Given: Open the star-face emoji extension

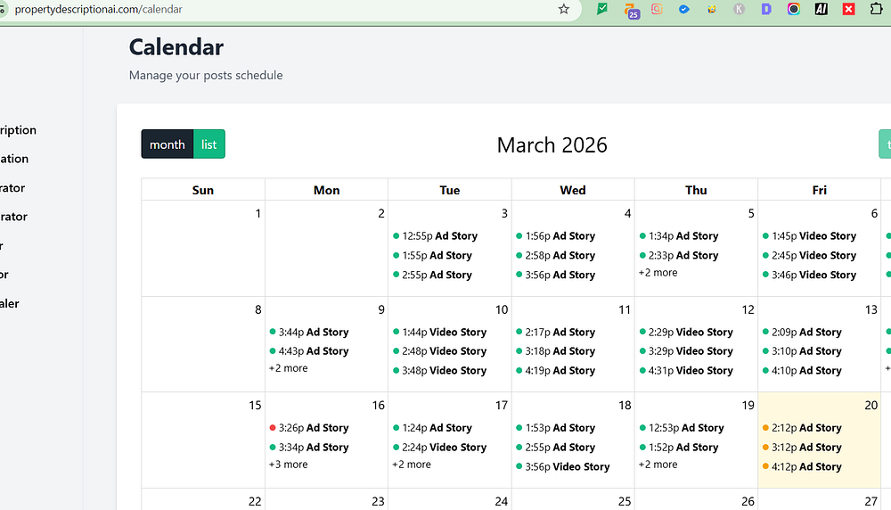Looking at the screenshot, I should point(711,9).
